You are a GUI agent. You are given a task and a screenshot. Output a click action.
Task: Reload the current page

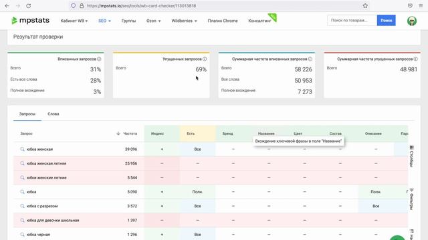click(28, 6)
